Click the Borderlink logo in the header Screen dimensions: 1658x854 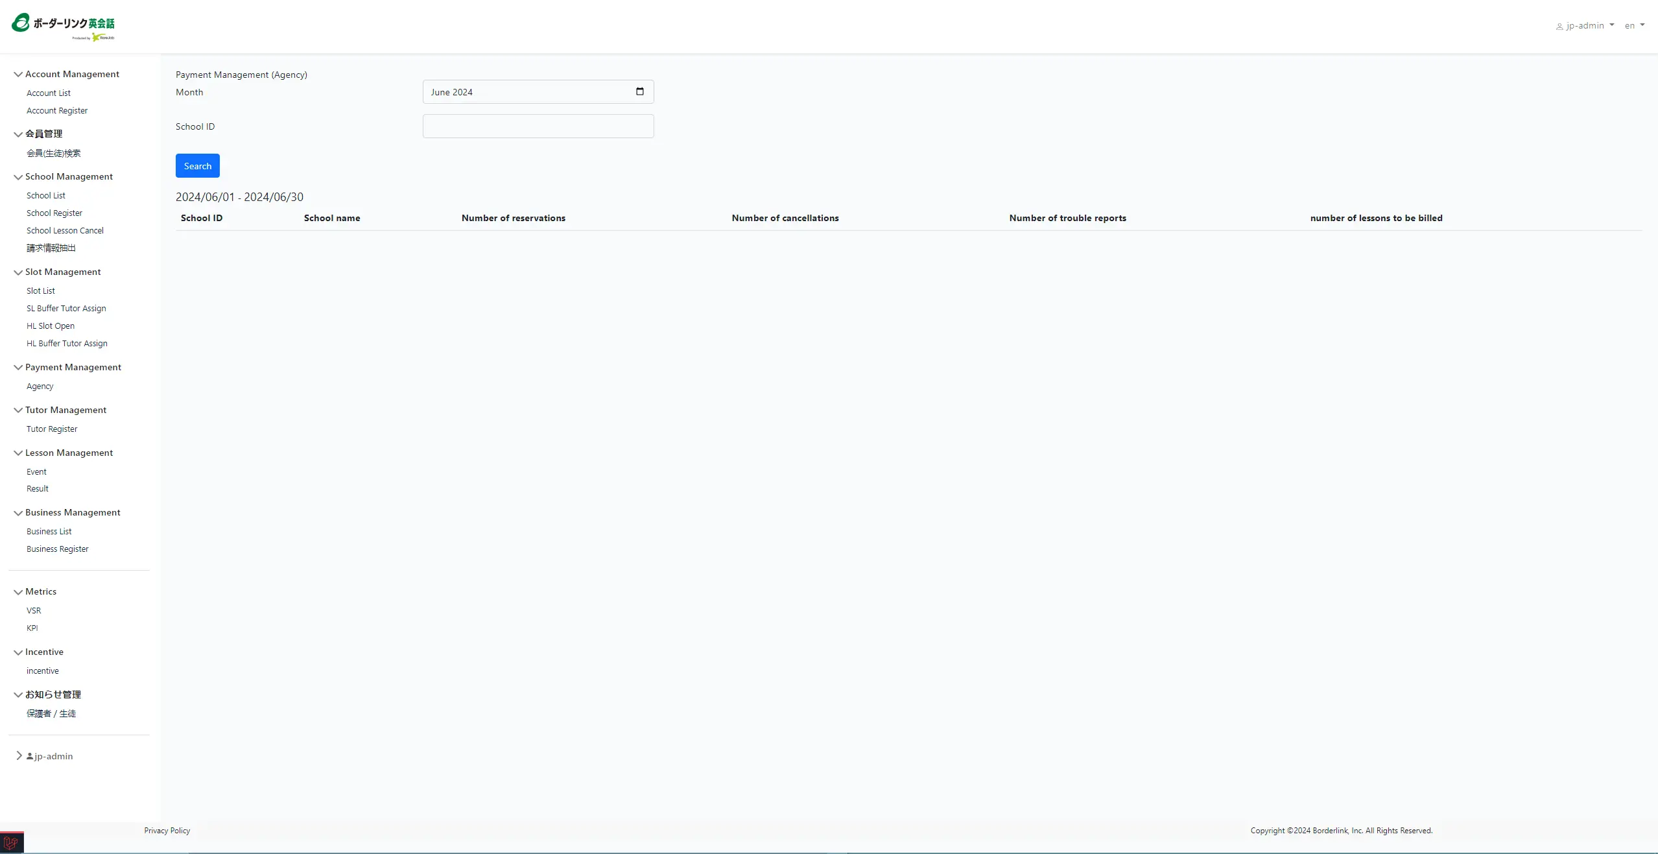[63, 27]
